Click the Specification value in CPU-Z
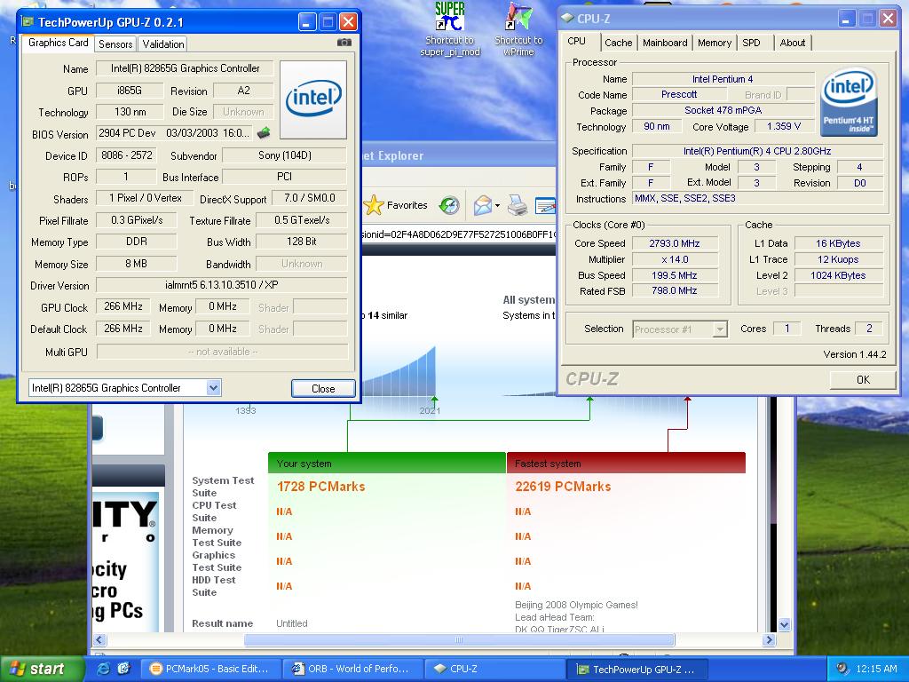Image resolution: width=909 pixels, height=682 pixels. 757,151
